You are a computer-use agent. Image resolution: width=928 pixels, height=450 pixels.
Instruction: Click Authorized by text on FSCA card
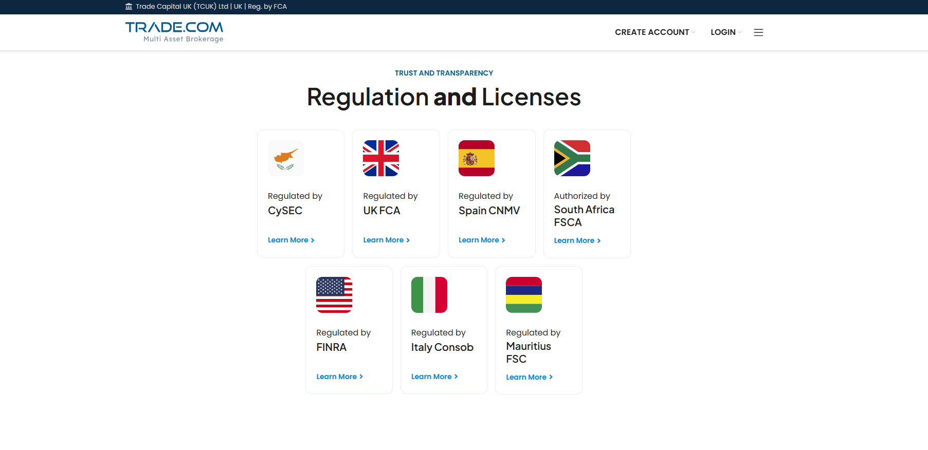582,196
